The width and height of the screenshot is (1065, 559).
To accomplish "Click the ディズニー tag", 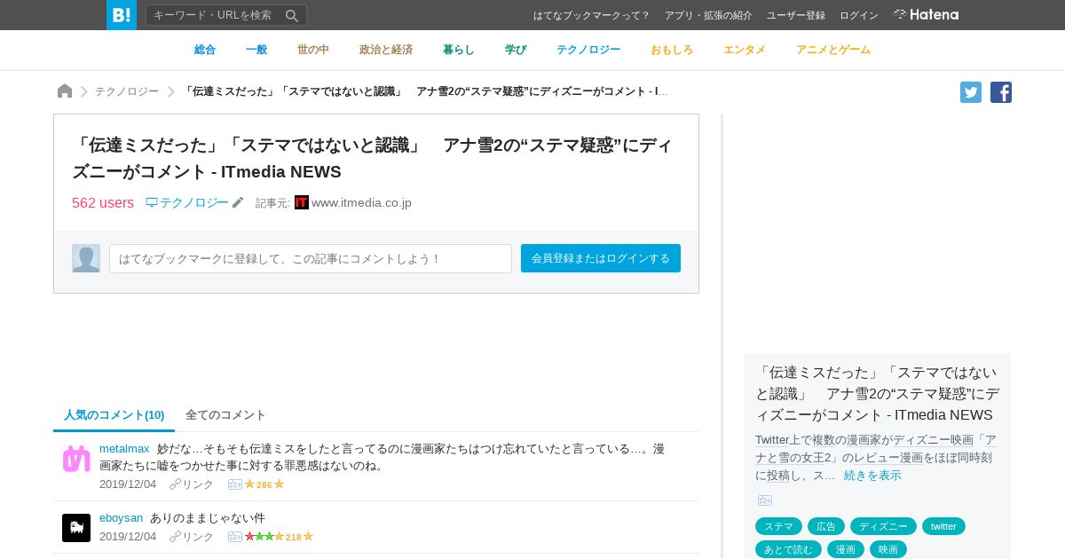I will (x=883, y=526).
